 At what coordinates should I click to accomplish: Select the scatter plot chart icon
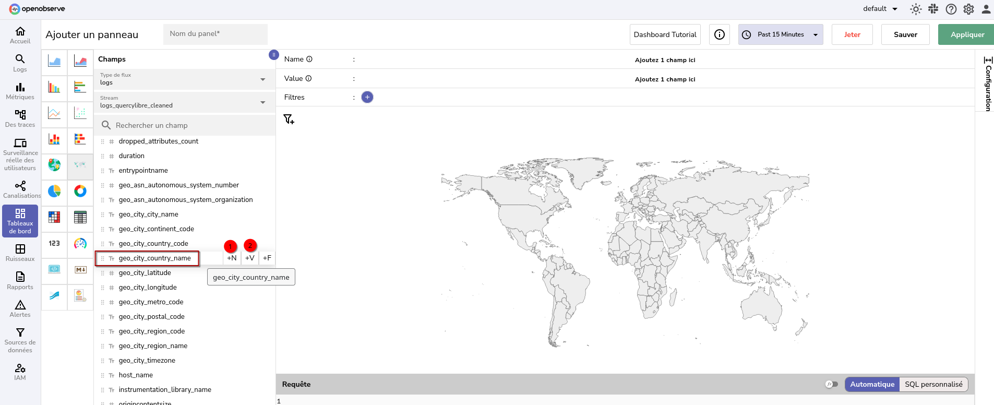[x=80, y=113]
